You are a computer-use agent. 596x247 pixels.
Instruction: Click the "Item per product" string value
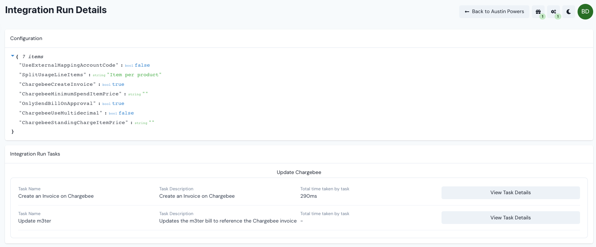(134, 75)
